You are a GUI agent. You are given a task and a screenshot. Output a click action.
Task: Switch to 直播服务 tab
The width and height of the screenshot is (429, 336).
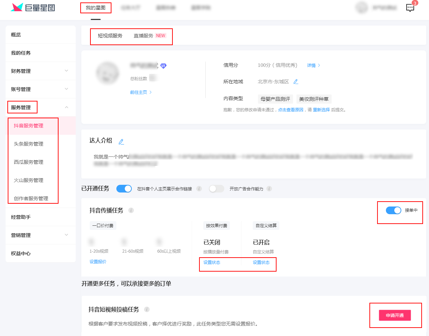coord(143,36)
